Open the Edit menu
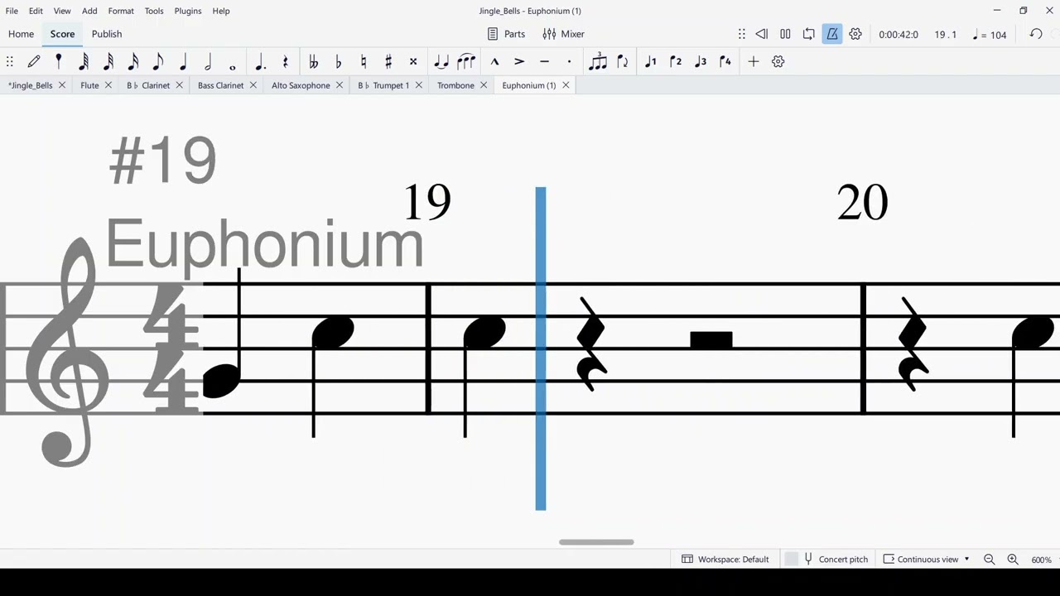 pos(36,11)
